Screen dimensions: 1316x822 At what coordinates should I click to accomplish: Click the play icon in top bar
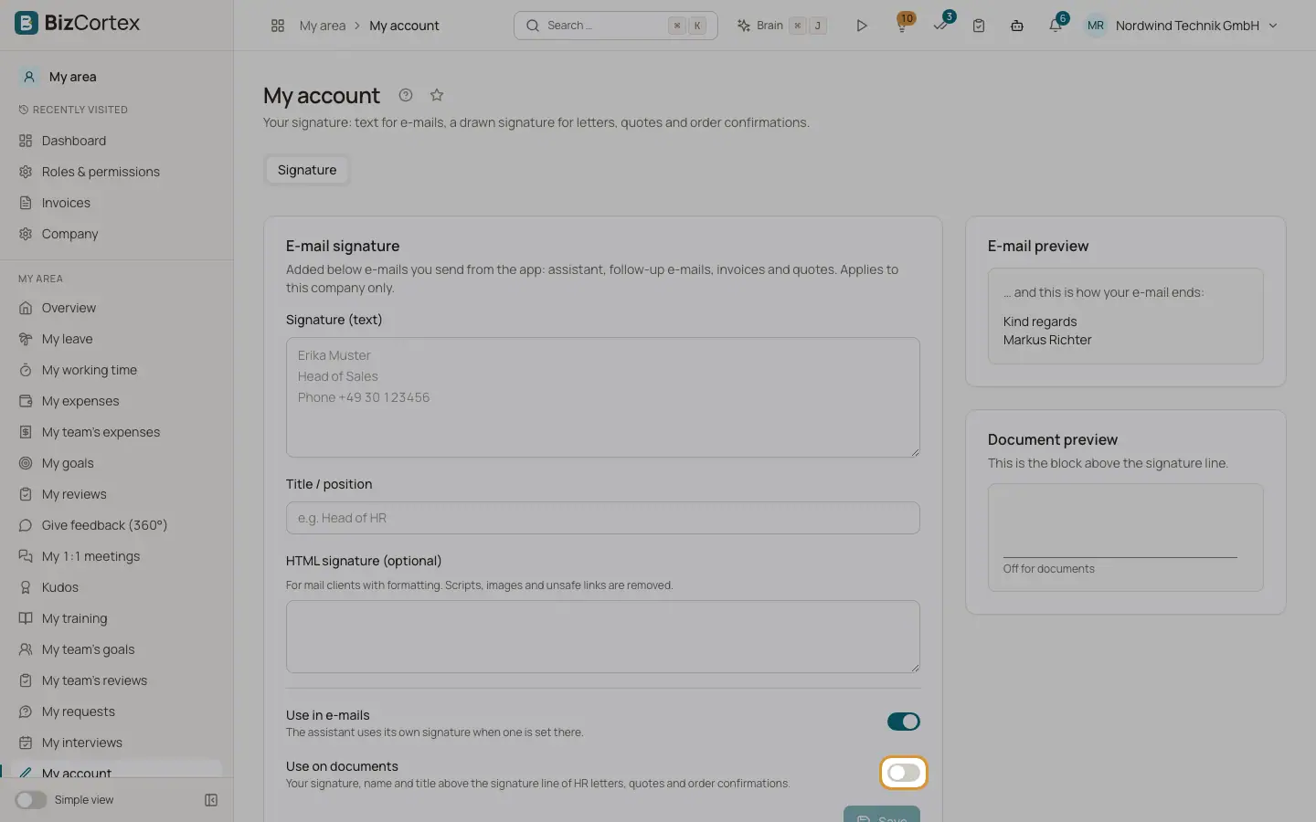coord(861,26)
